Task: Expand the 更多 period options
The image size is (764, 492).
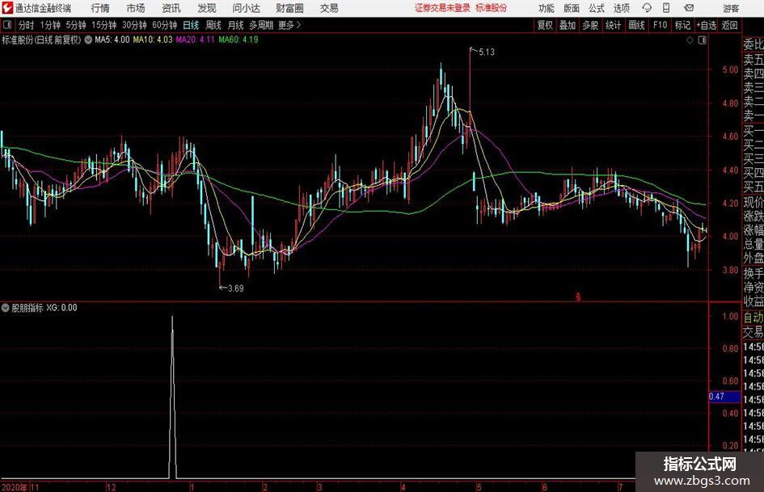Action: pyautogui.click(x=289, y=25)
